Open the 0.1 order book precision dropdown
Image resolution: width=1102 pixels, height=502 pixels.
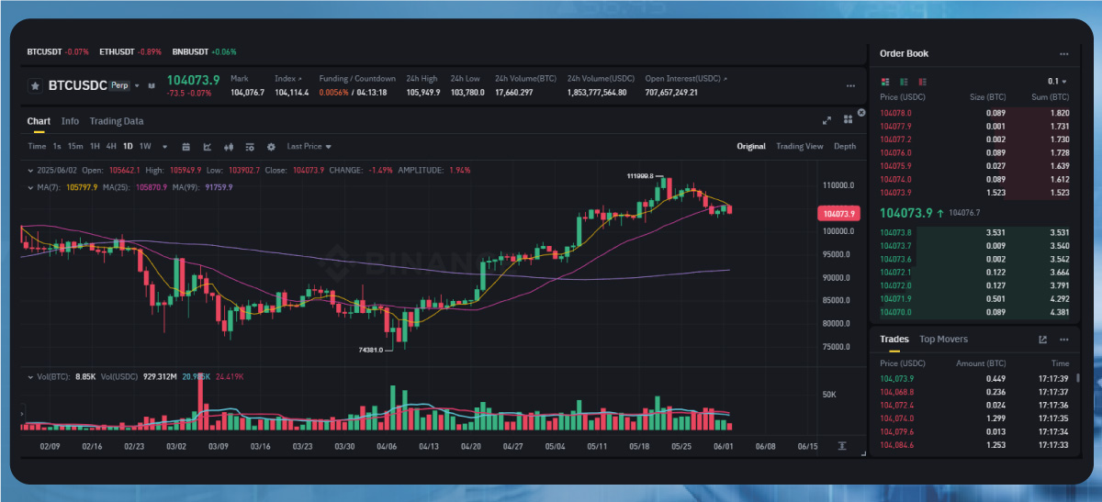coord(1057,82)
